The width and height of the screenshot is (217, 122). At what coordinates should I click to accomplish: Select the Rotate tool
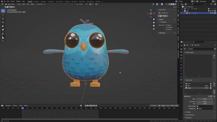click(3, 22)
